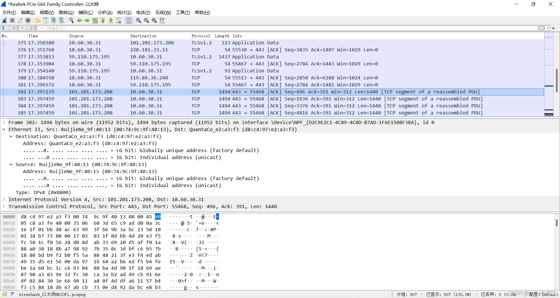Screen dimensions: 560x298
Task: Open the display filter history dropdown
Action: (x=548, y=28)
